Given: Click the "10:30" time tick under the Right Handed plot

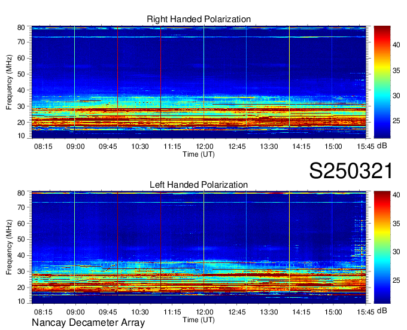Looking at the screenshot, I should pos(140,146).
